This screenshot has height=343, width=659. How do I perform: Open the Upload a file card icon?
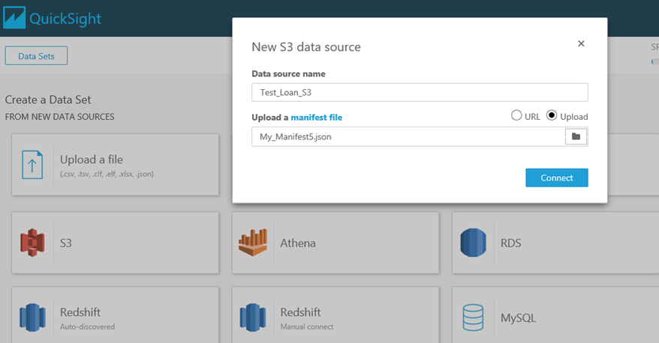point(32,165)
